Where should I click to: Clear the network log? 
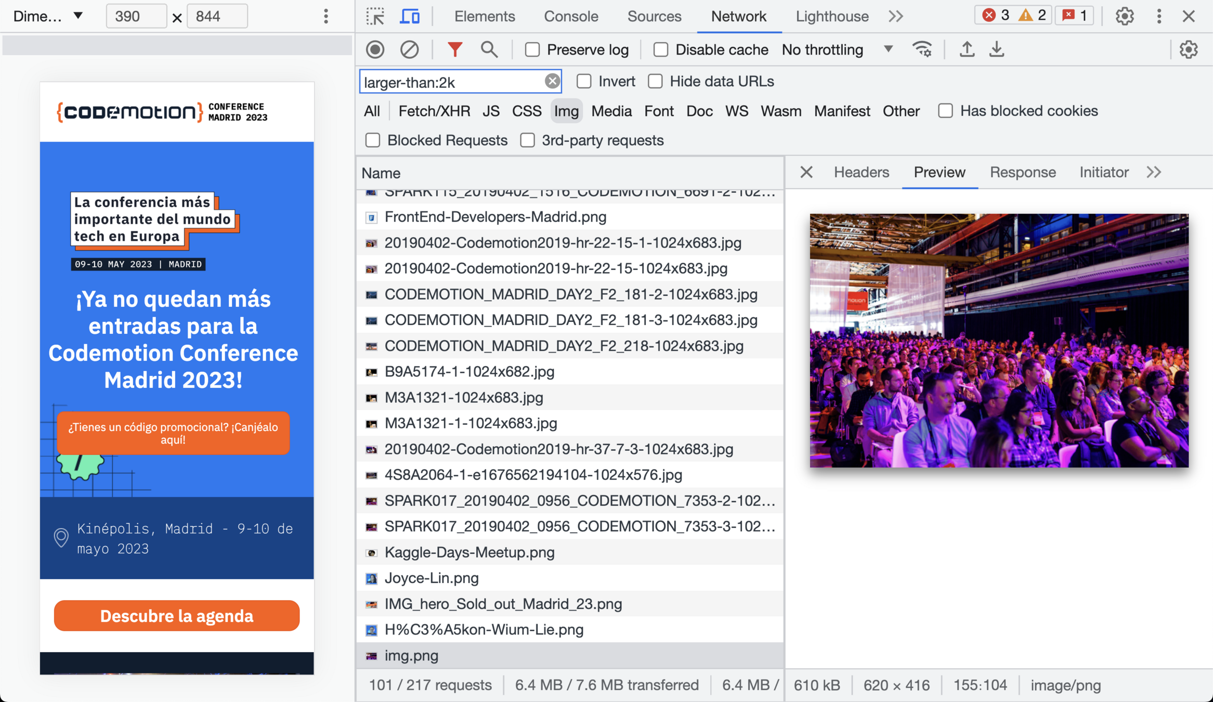coord(409,49)
